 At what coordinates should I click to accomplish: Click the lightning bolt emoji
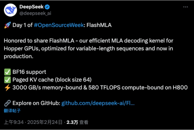(x=7, y=87)
